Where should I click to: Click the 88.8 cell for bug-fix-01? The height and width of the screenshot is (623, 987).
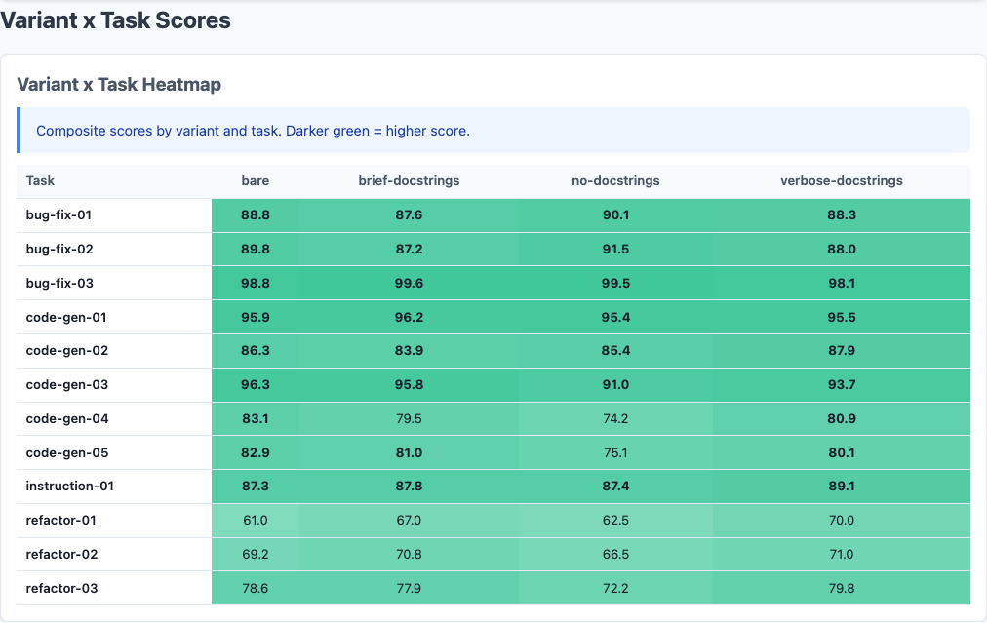point(255,215)
